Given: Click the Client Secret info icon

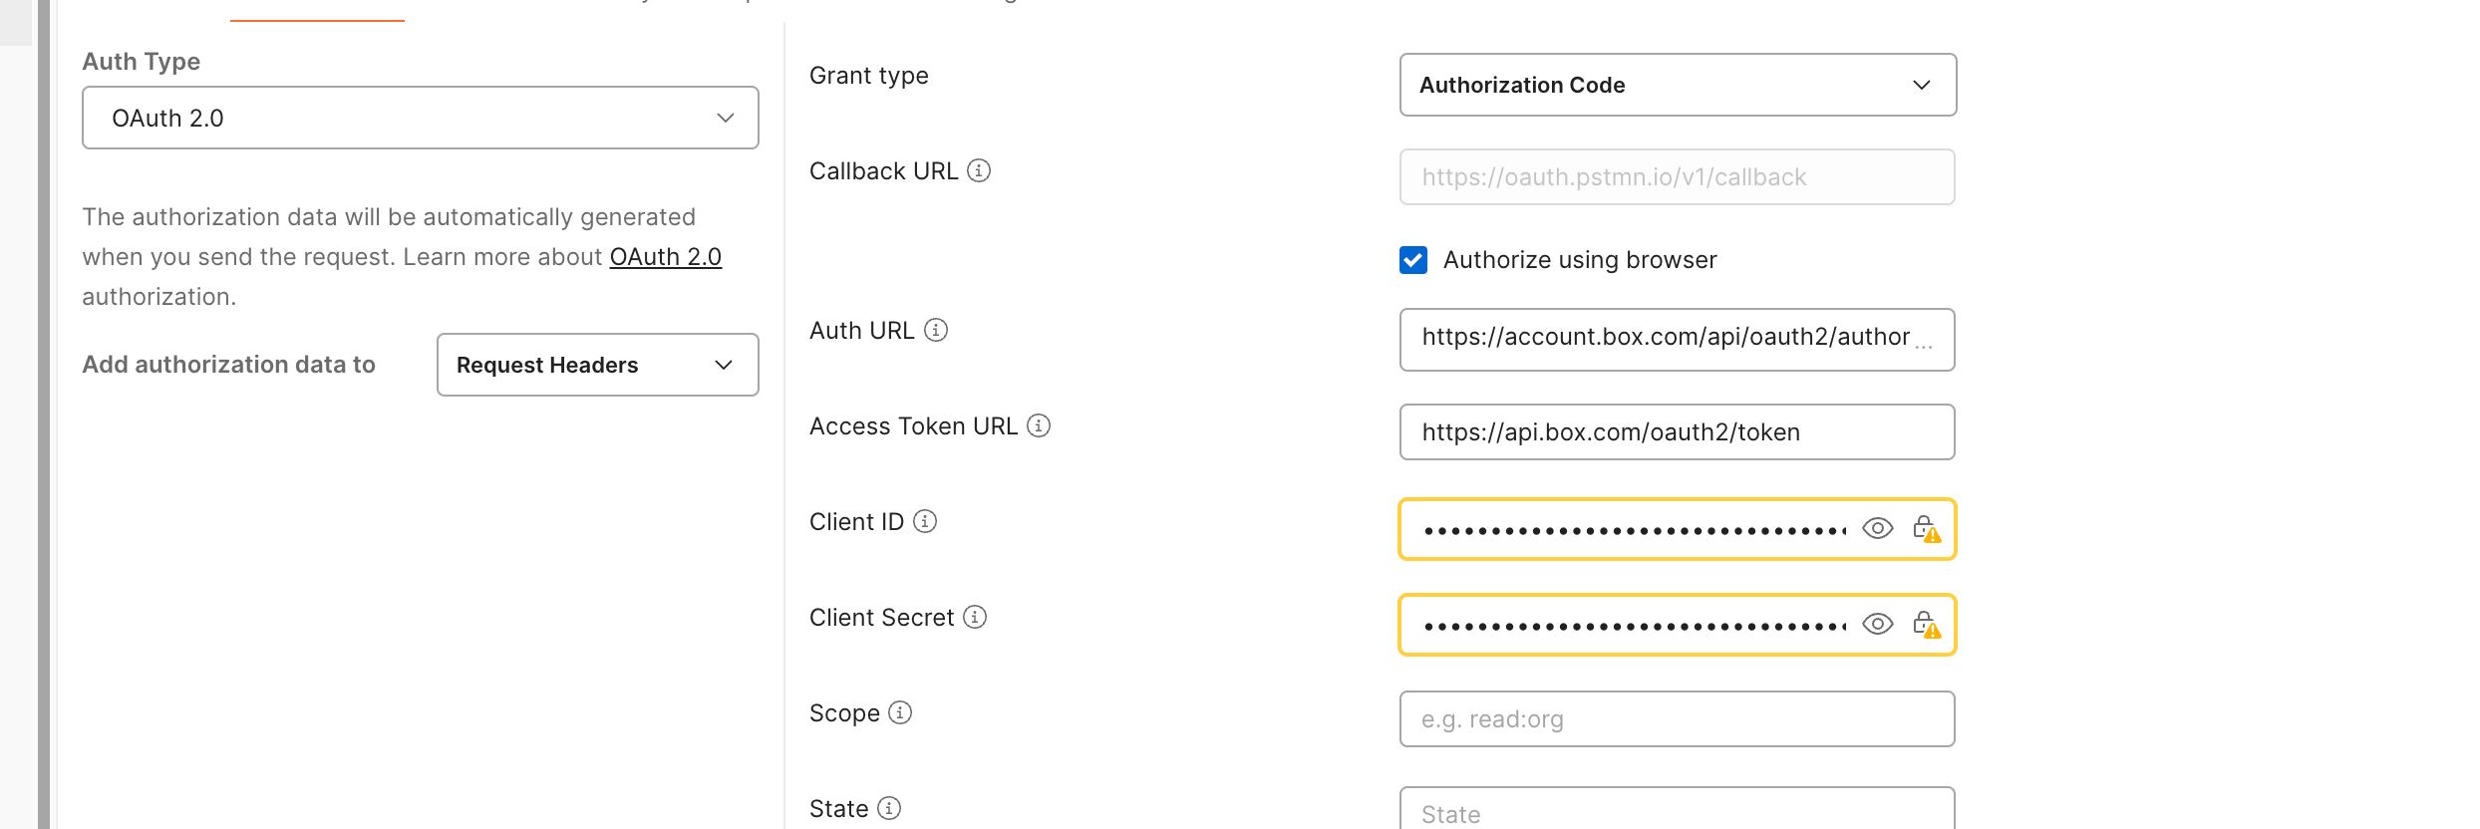Looking at the screenshot, I should [x=975, y=617].
